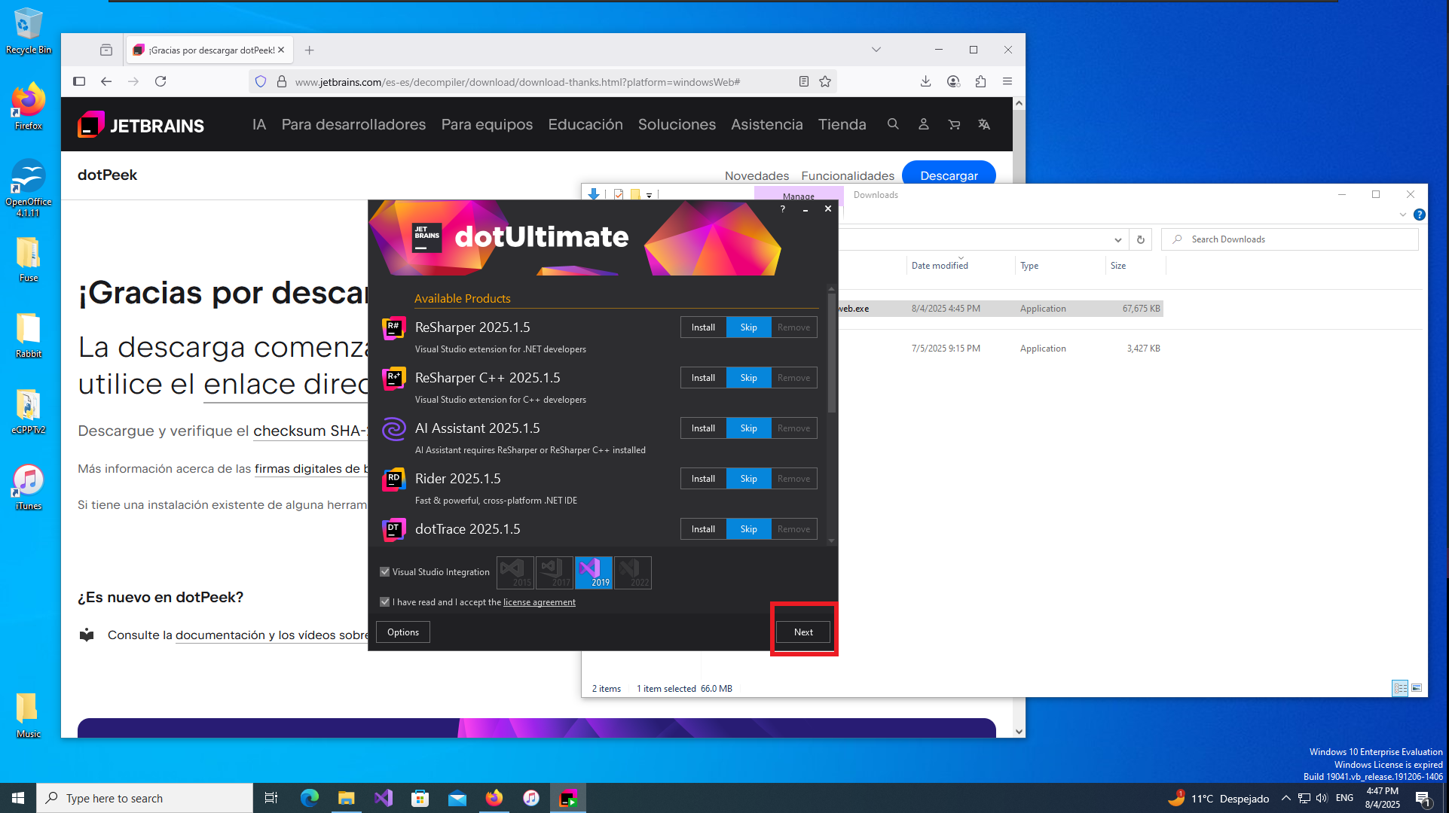Viewport: 1449px width, 813px height.
Task: Click Install for ReSharper 2025.1.5
Action: tap(703, 327)
